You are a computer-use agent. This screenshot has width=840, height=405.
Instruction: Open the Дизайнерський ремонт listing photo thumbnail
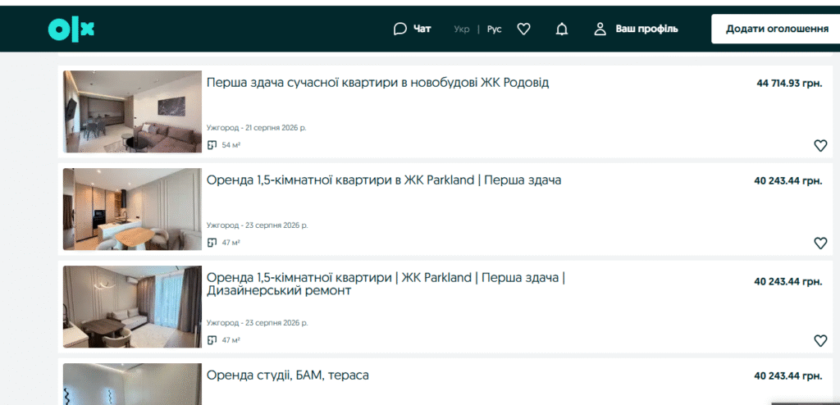132,307
